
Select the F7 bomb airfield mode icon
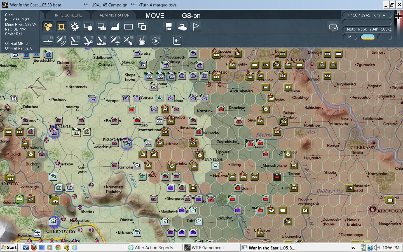point(88,41)
